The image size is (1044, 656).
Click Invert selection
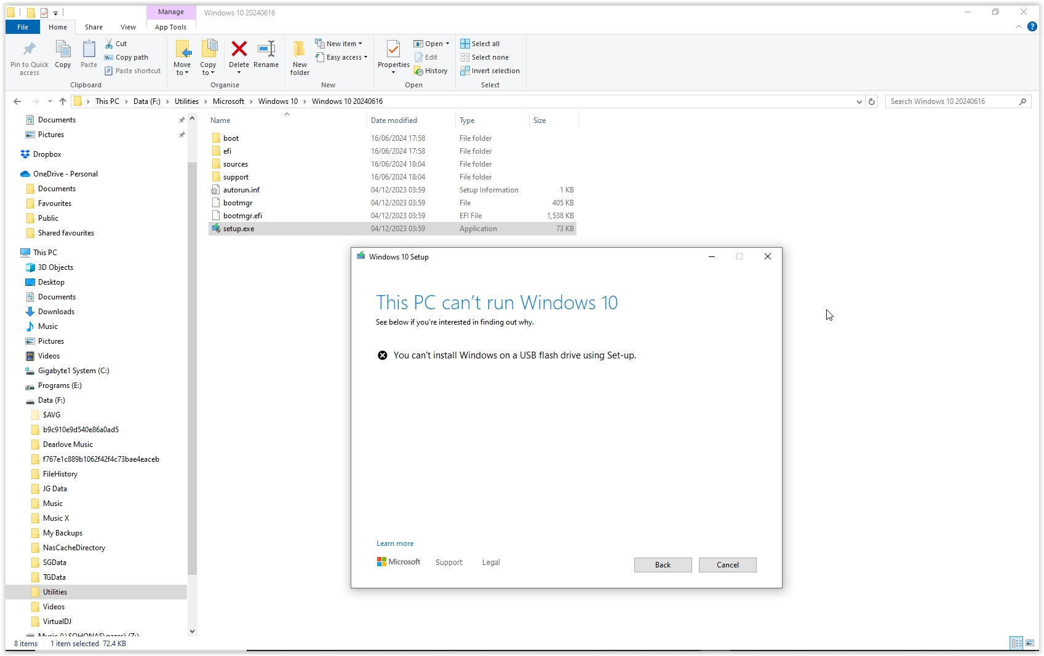click(490, 71)
